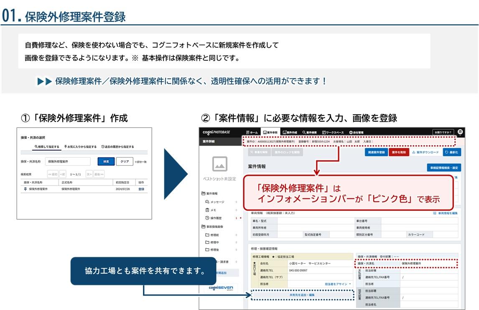Click the 登録 link in results row
Viewport: 479px width, 310px height.
[x=141, y=189]
